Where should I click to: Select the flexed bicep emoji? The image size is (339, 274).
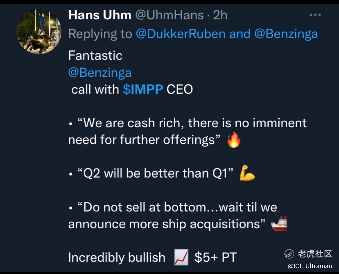pos(247,173)
